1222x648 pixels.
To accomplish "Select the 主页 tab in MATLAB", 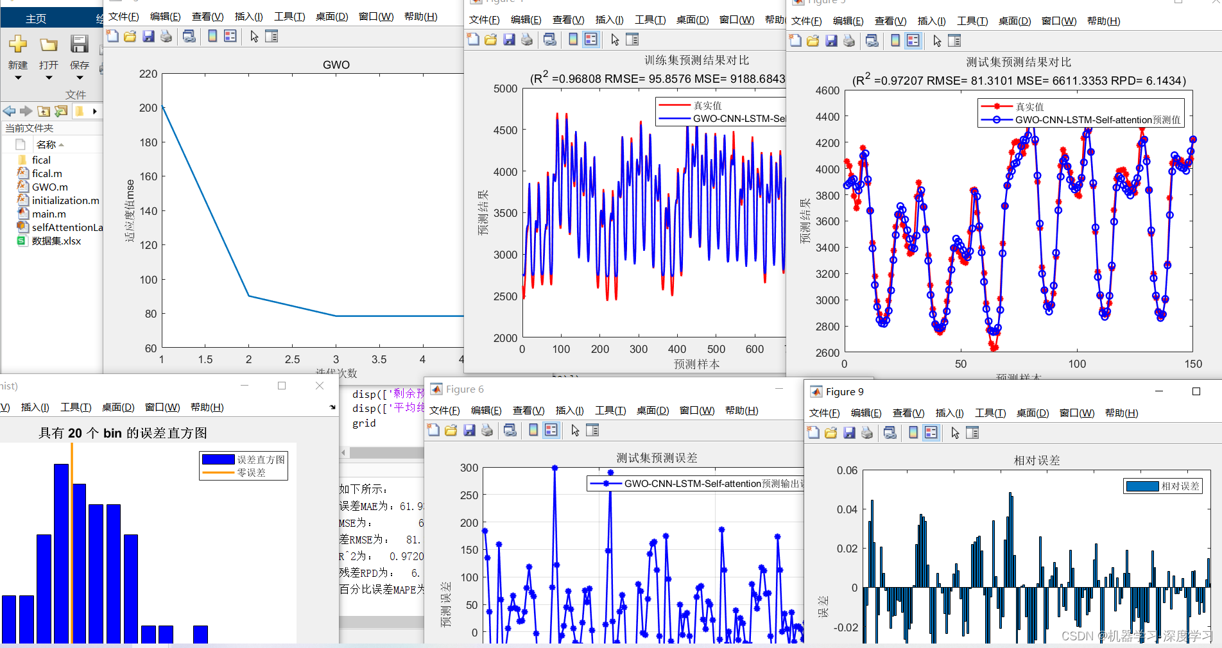I will point(36,19).
